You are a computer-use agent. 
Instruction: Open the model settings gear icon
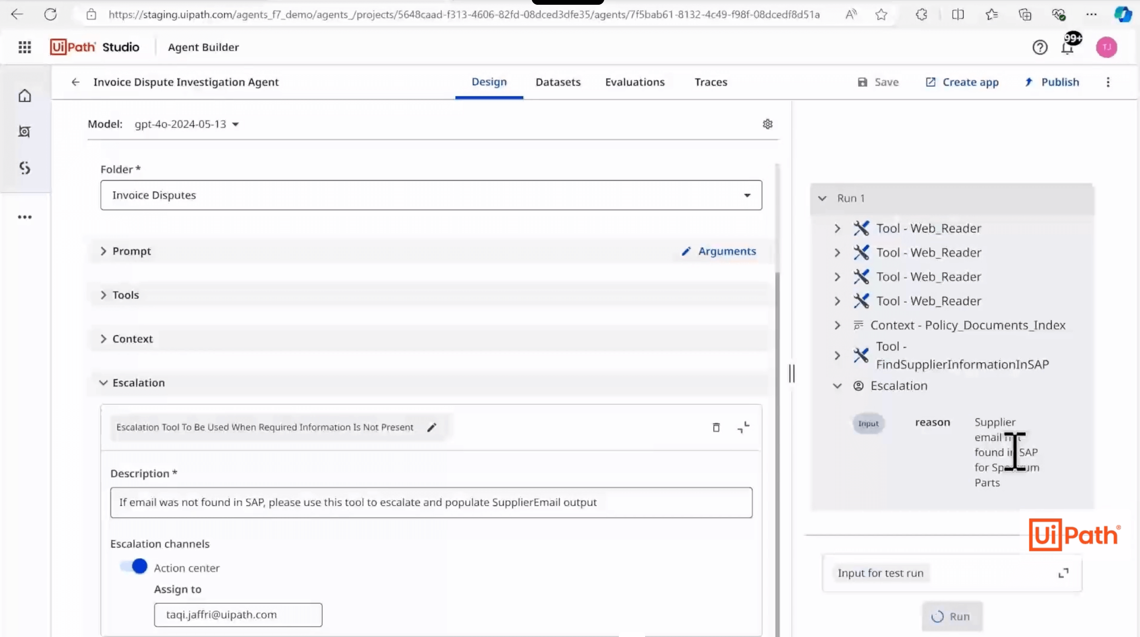pyautogui.click(x=768, y=124)
